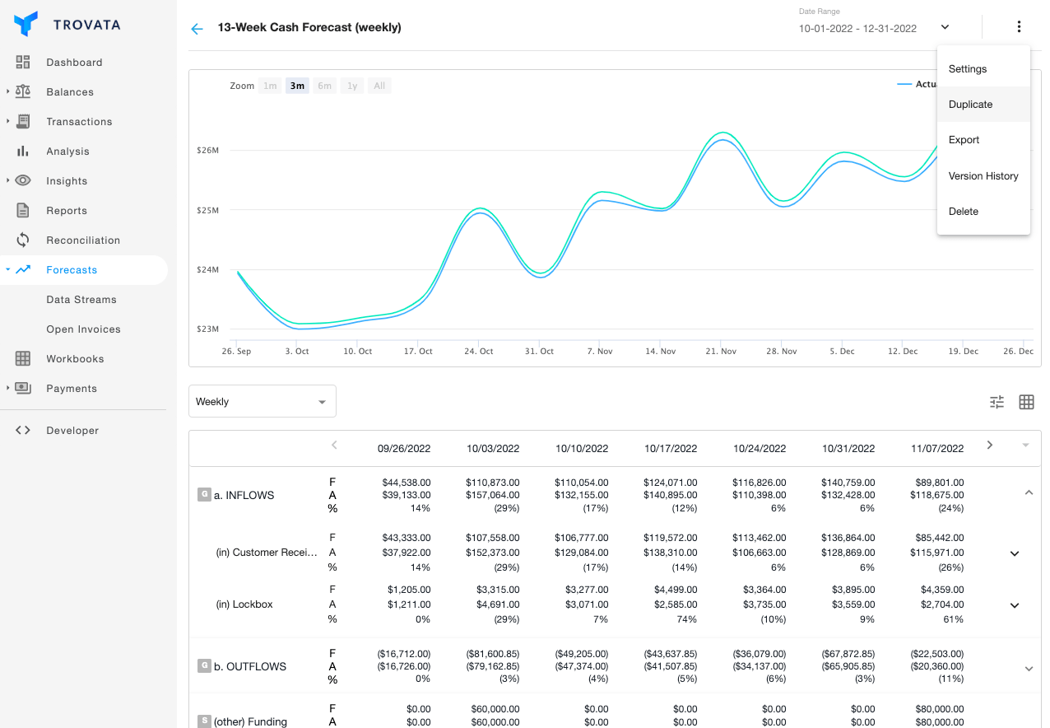
Task: Open the table column settings sliders icon
Action: click(x=997, y=402)
